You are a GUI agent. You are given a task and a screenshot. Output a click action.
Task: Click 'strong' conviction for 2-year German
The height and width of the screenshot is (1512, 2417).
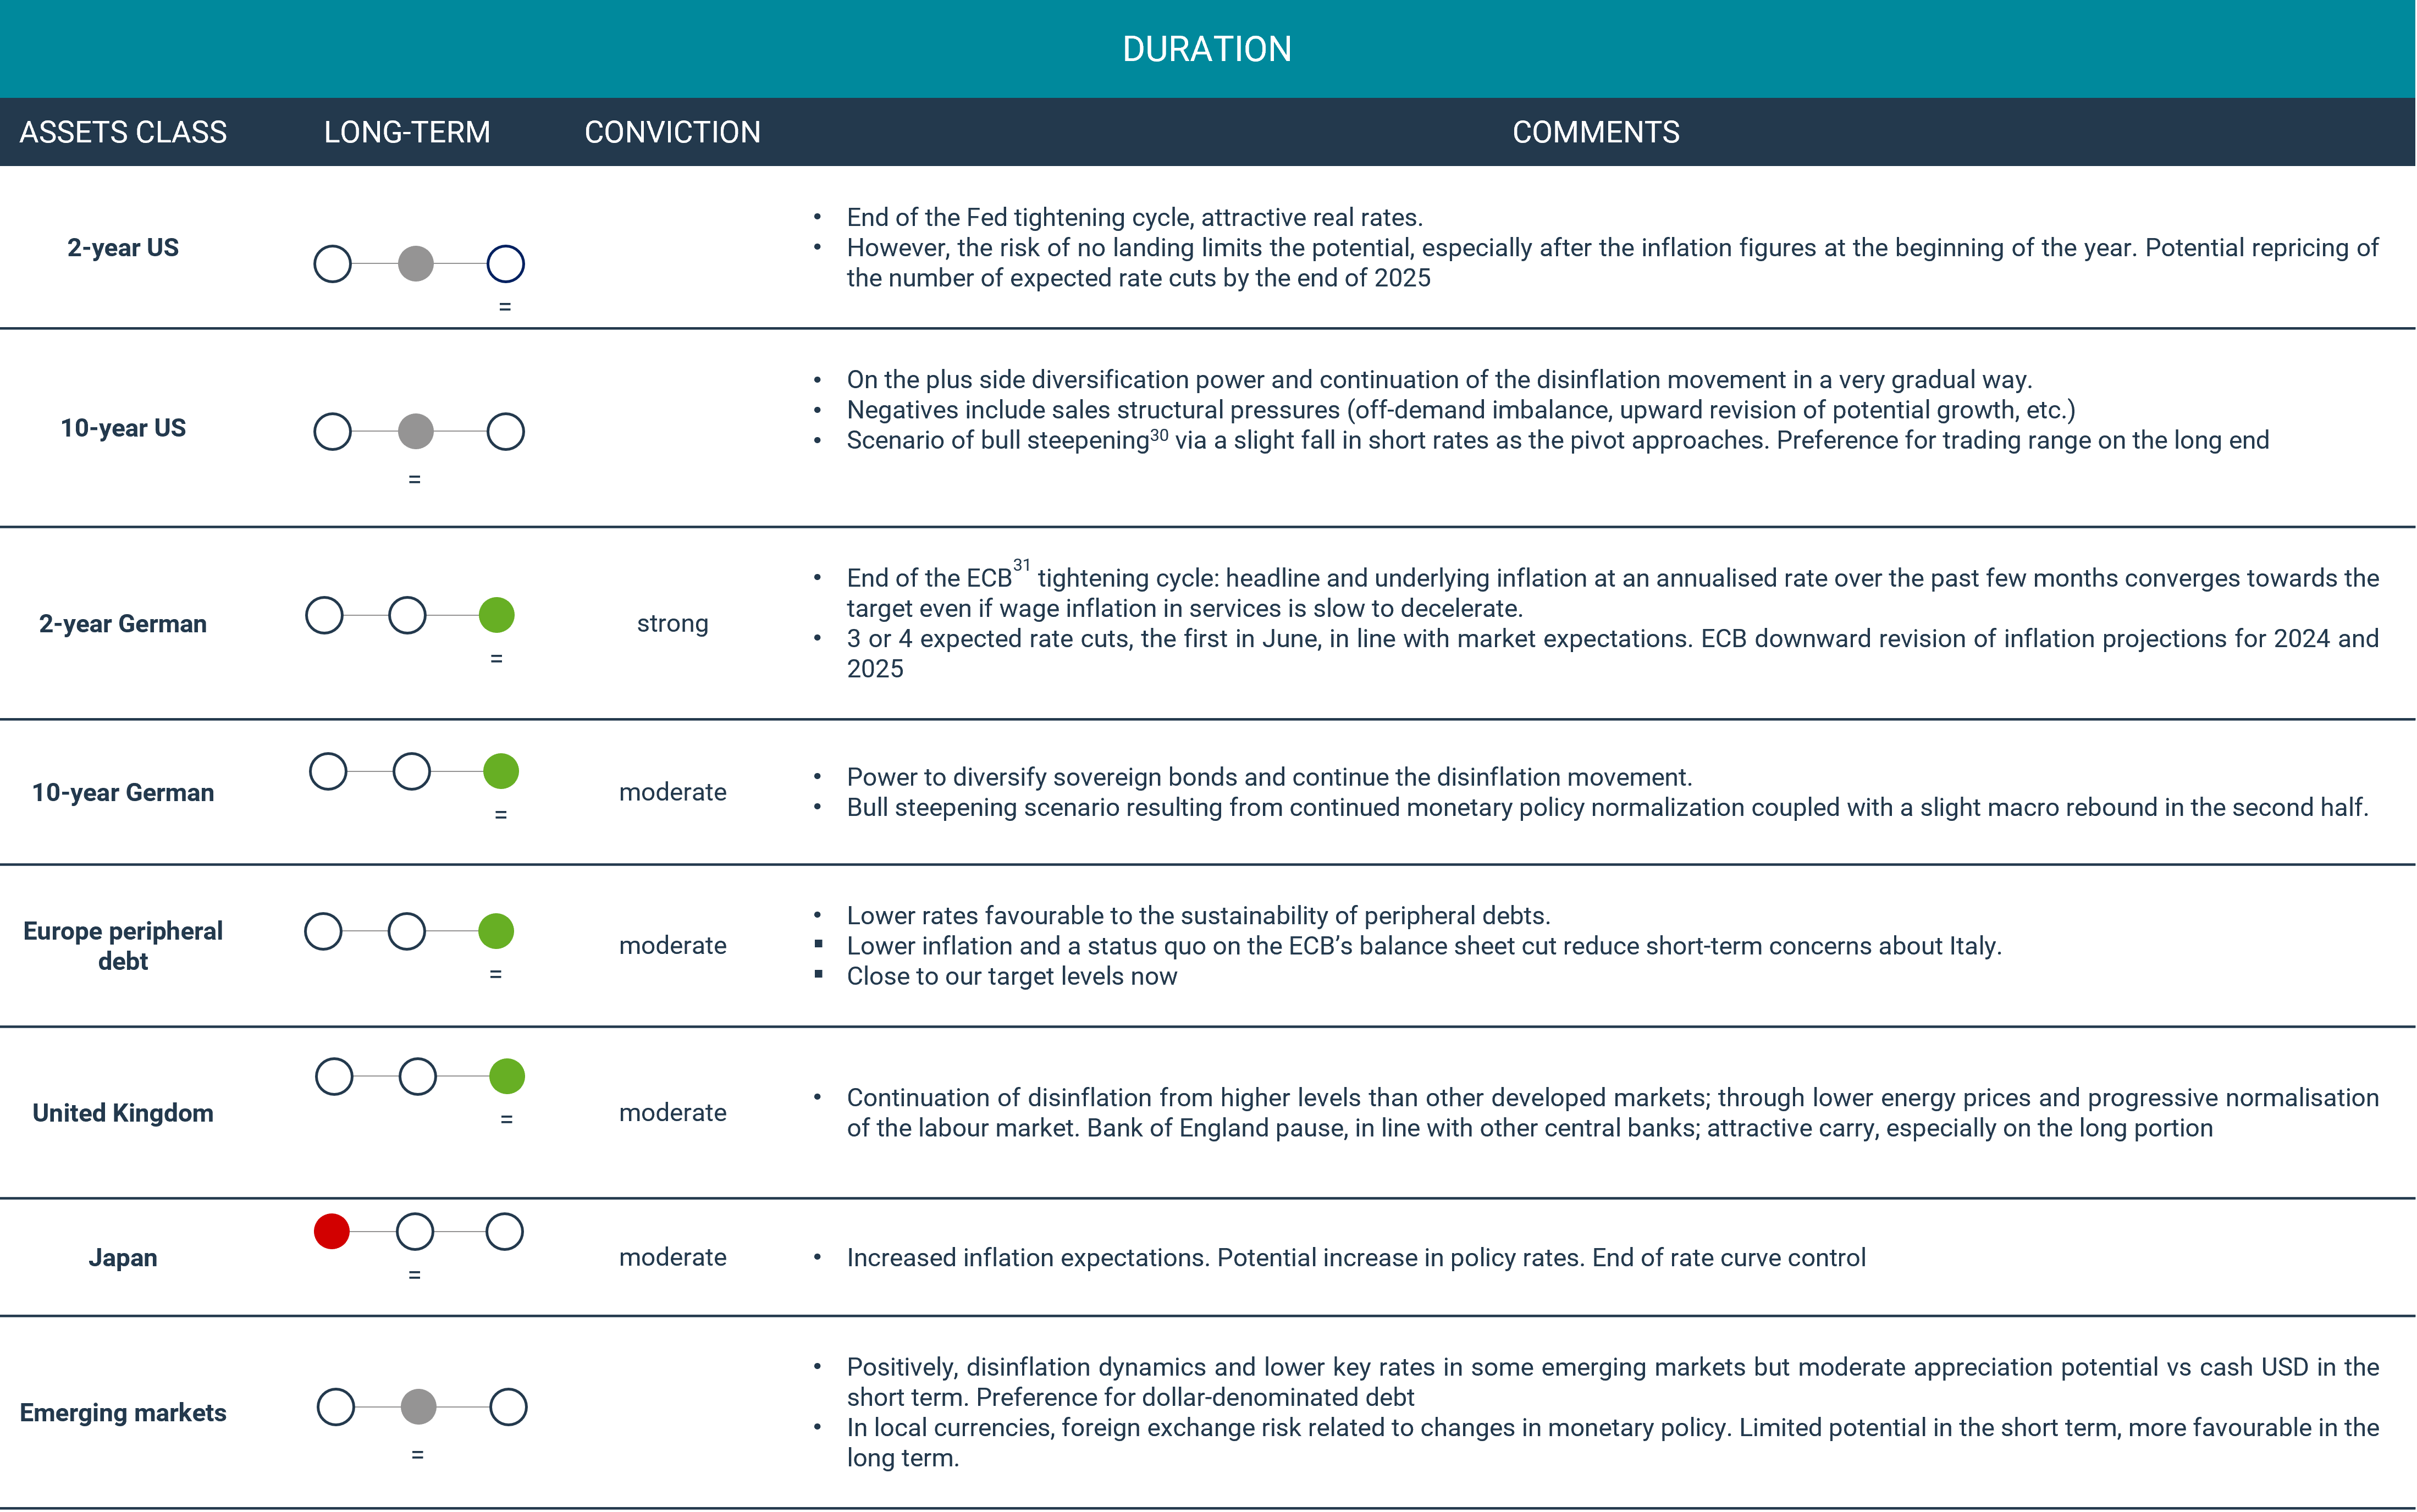672,624
